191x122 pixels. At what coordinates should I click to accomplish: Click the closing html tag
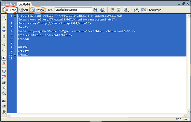click(23, 55)
